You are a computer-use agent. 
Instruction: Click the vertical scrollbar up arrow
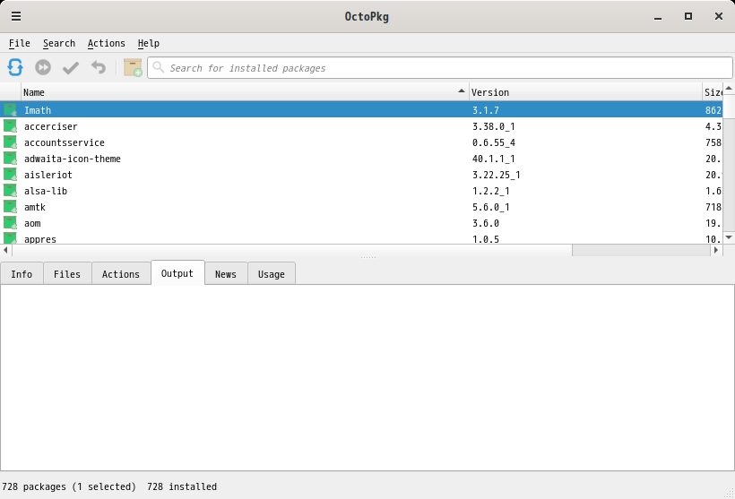pyautogui.click(x=729, y=88)
